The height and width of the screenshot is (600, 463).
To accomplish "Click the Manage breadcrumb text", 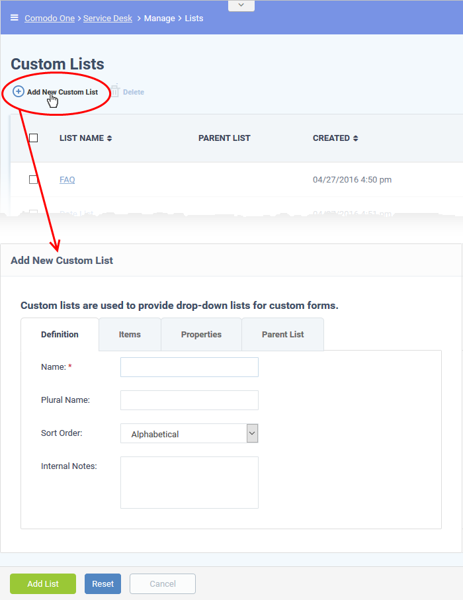I will click(159, 18).
